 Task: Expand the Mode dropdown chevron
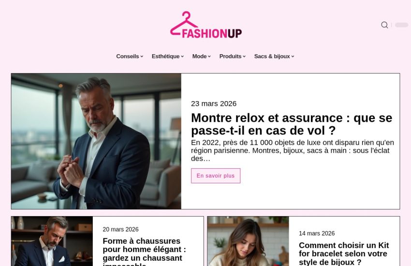[x=209, y=57]
